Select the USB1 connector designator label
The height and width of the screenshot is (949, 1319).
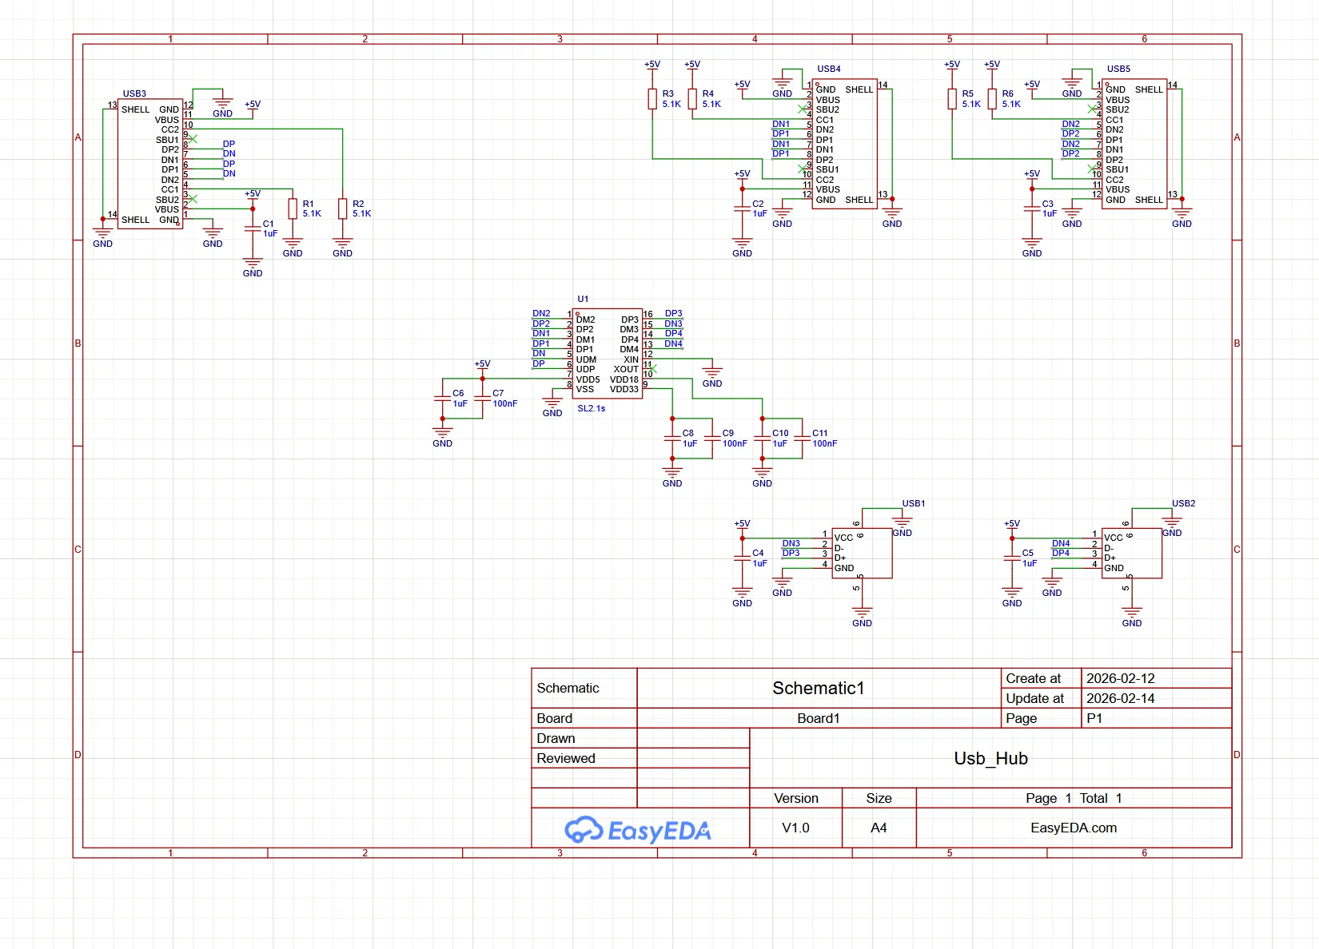tap(914, 503)
